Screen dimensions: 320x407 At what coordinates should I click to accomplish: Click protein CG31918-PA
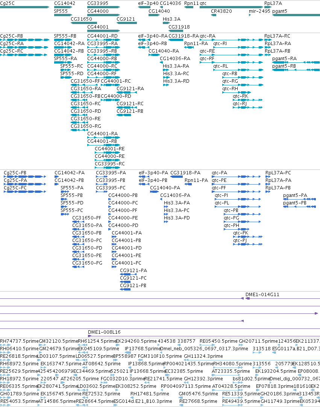[x=185, y=172]
